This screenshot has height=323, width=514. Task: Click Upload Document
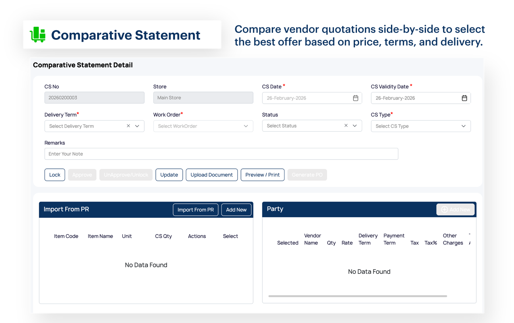pyautogui.click(x=211, y=175)
